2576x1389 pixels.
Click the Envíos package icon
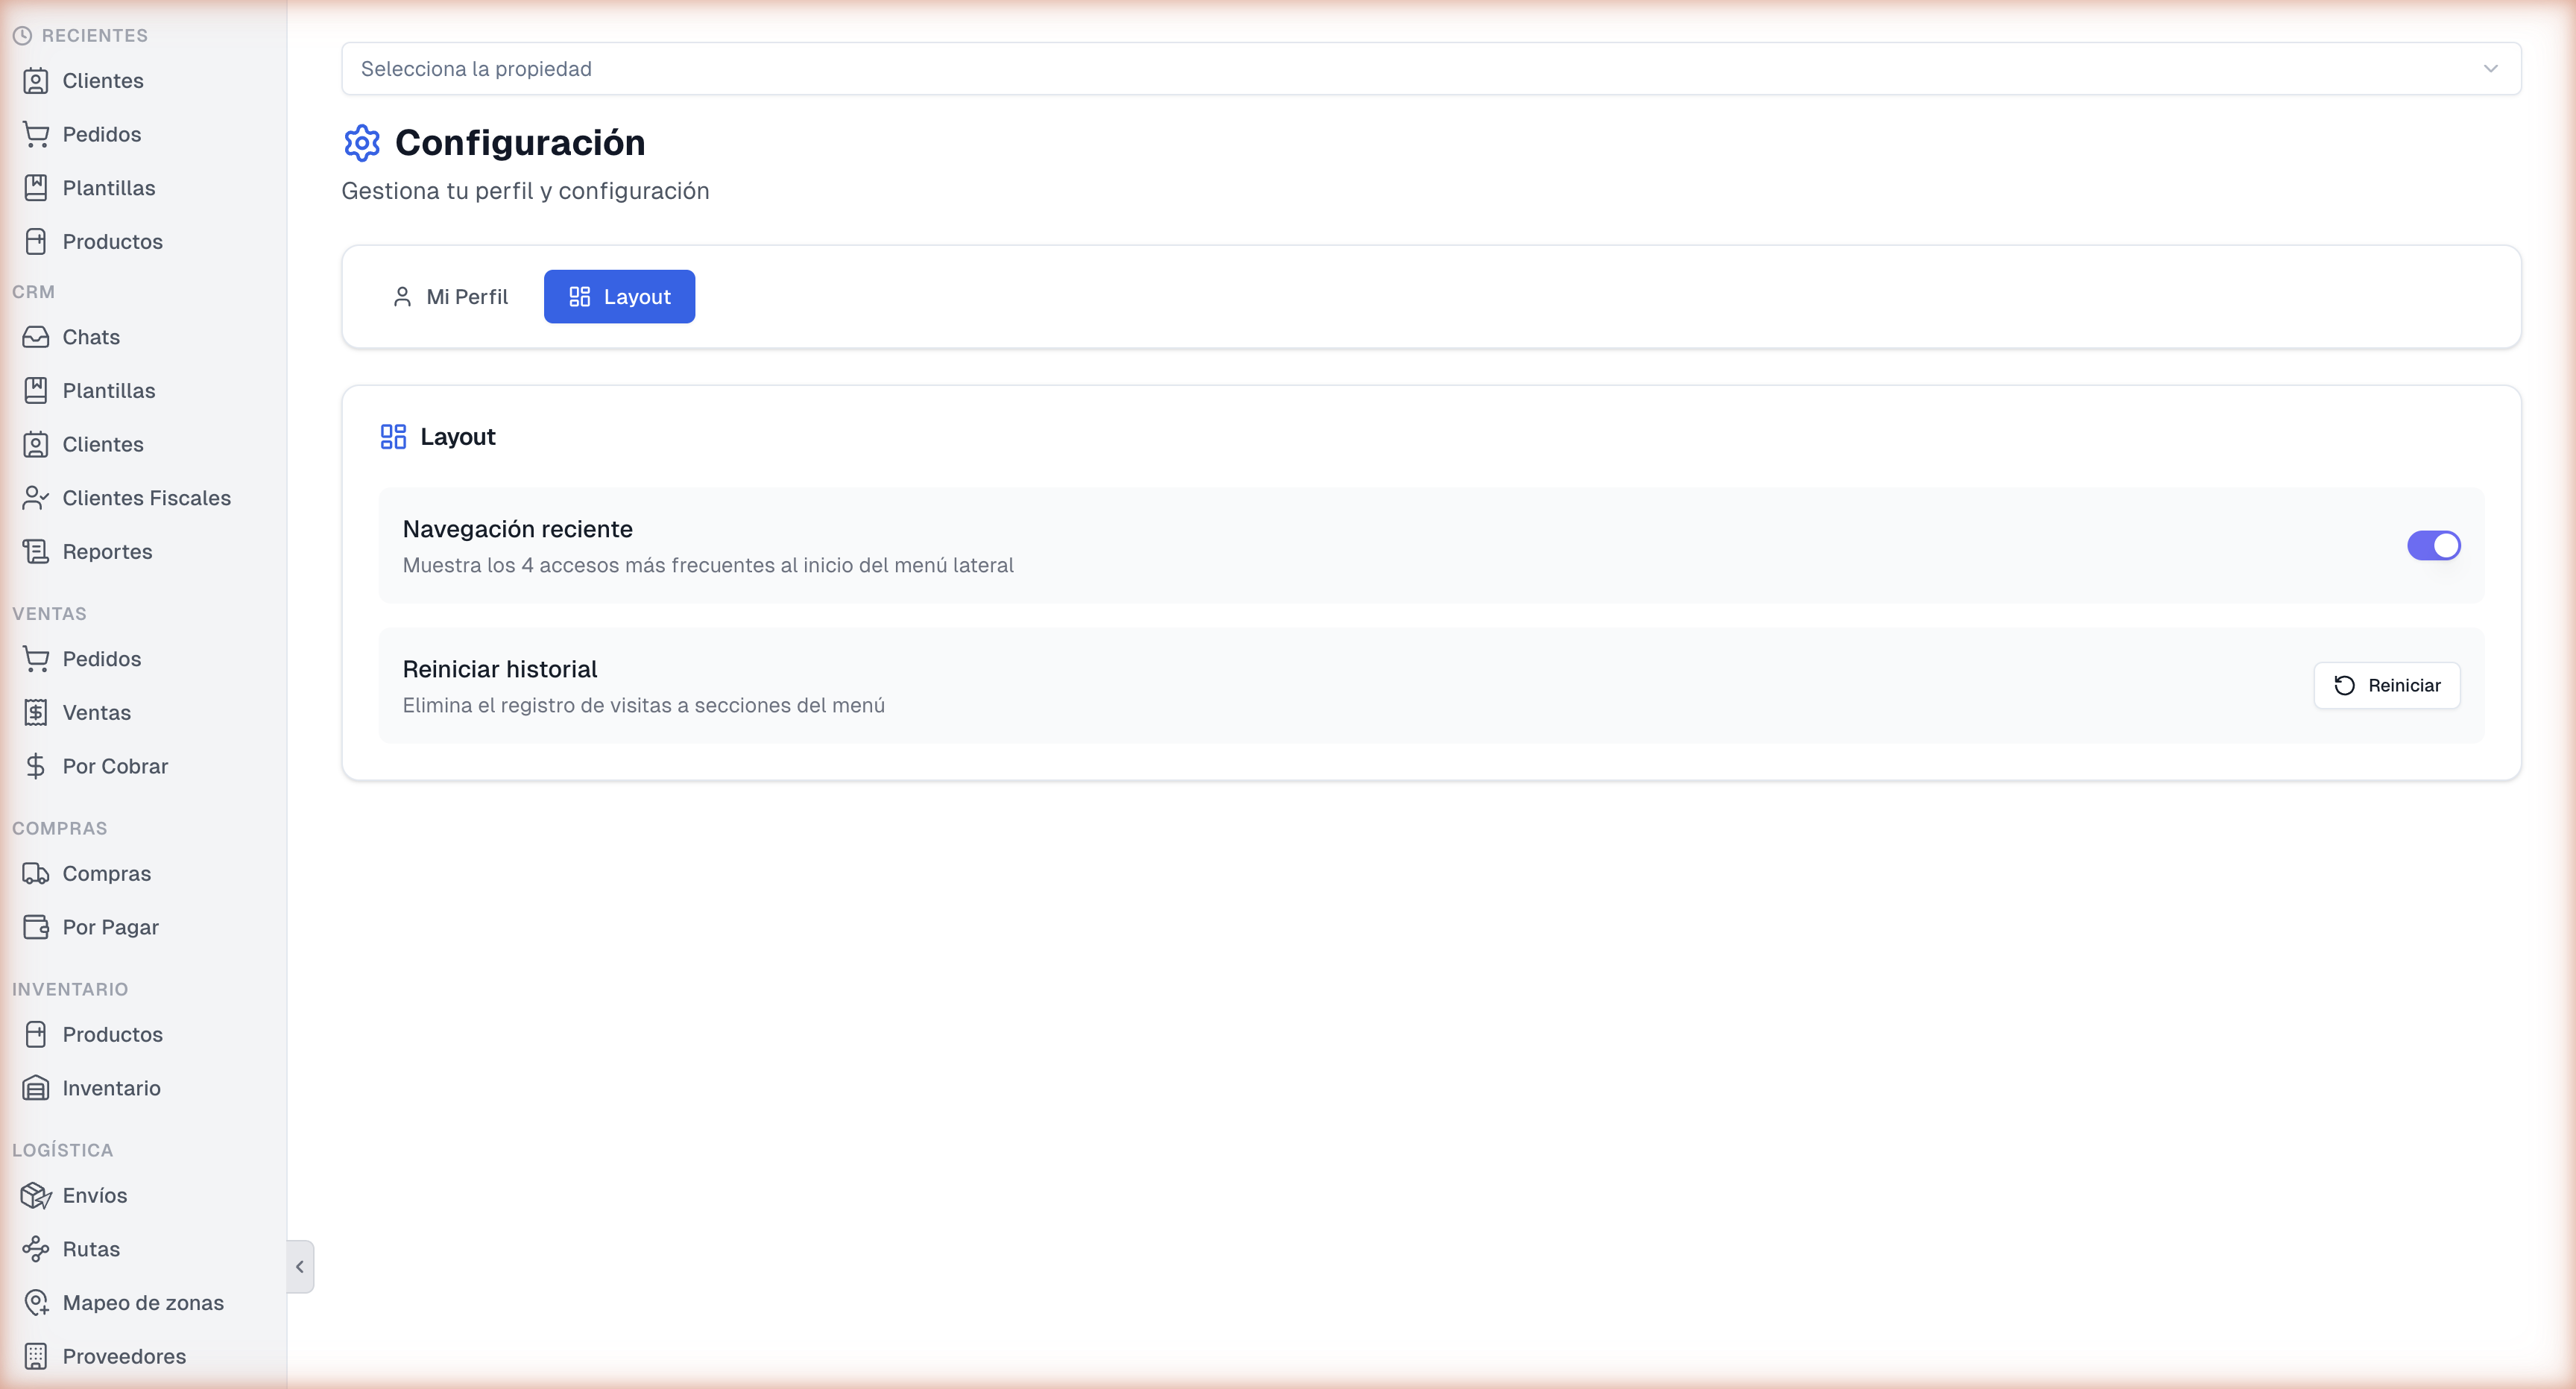(x=36, y=1195)
